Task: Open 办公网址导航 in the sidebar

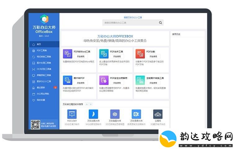Action: tap(44, 94)
